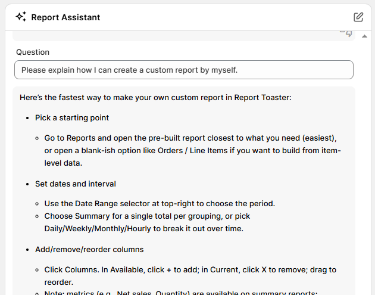Click the new chat compose icon
The width and height of the screenshot is (375, 295).
point(358,17)
